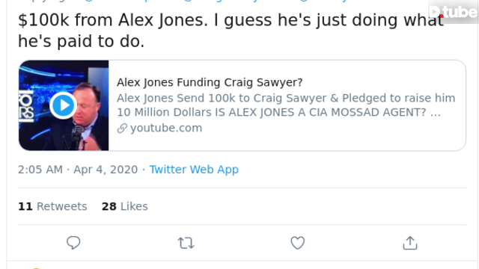Retweet this tweet using the arrows icon

click(186, 243)
